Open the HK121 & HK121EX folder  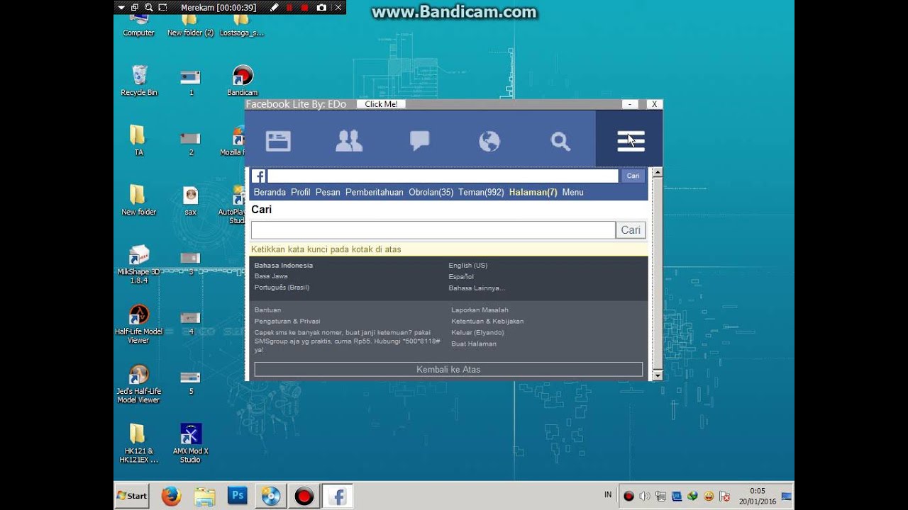pyautogui.click(x=139, y=444)
